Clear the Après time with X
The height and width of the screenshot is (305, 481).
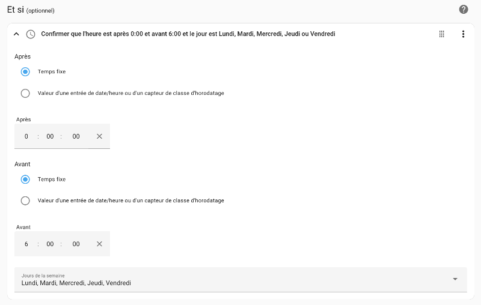coord(99,136)
